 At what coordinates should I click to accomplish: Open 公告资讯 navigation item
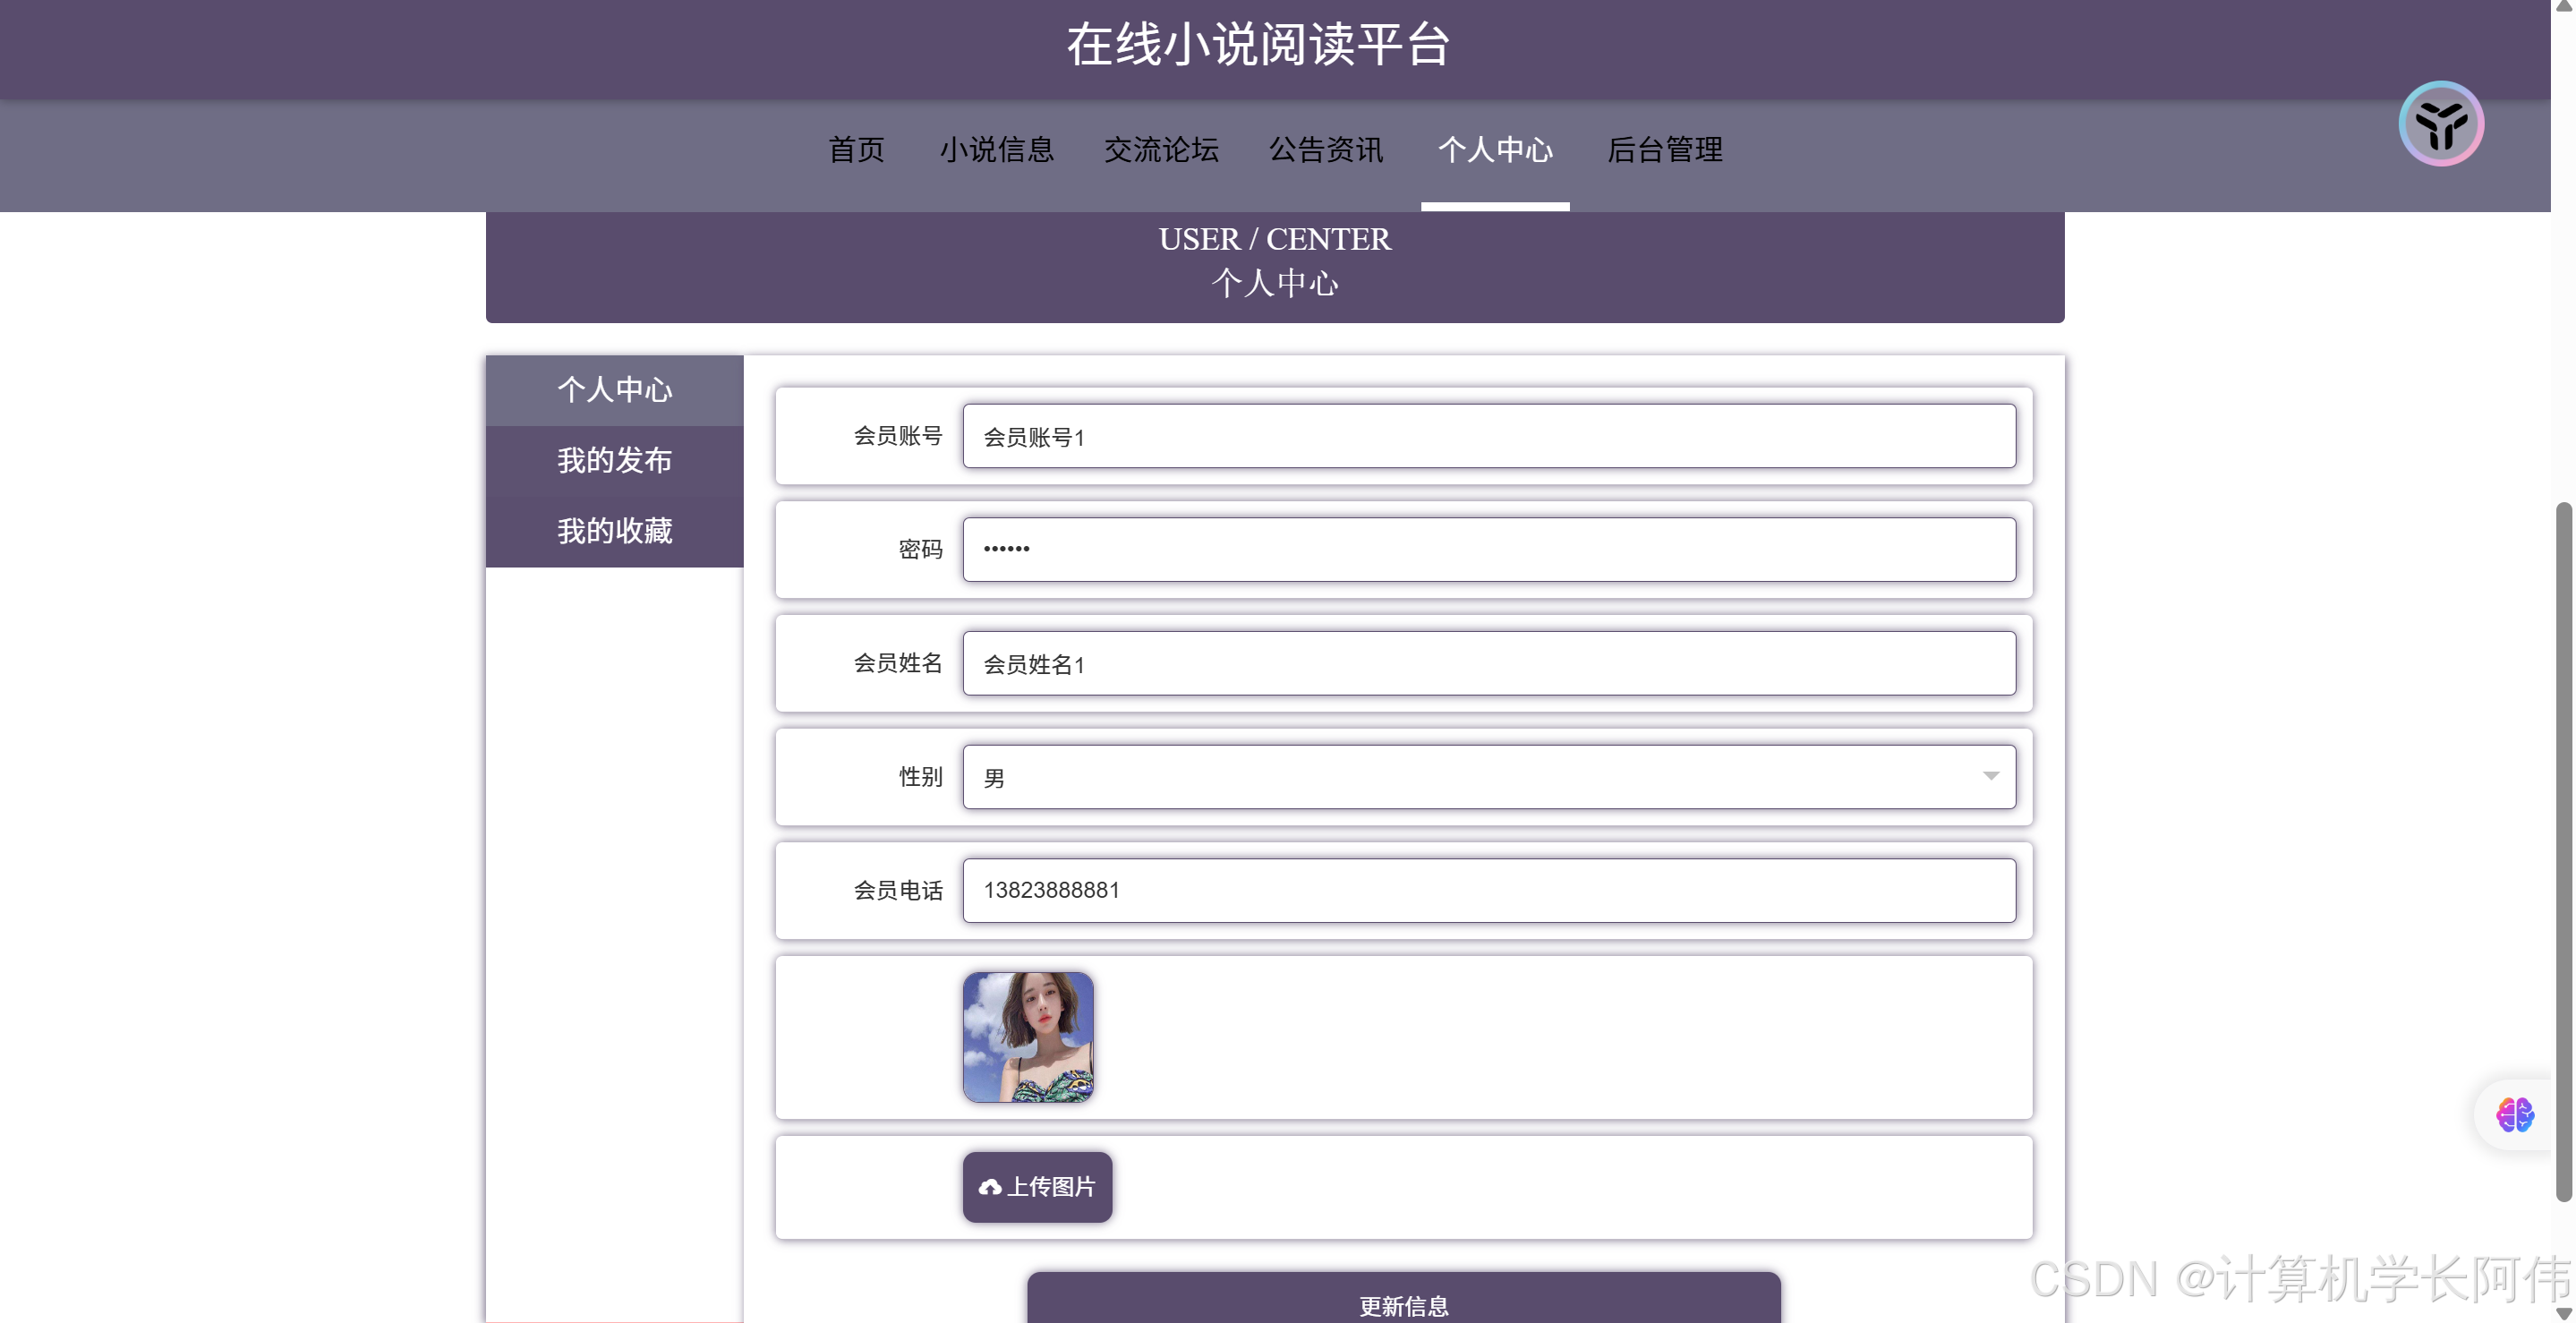coord(1326,150)
